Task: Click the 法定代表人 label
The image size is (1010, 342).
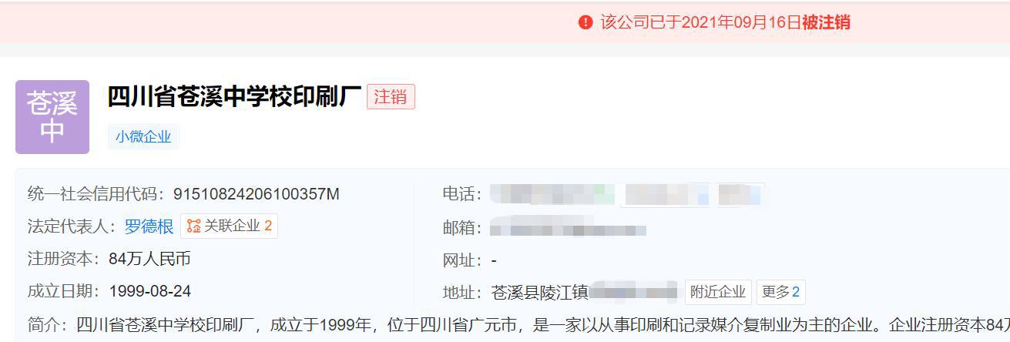Action: [73, 226]
